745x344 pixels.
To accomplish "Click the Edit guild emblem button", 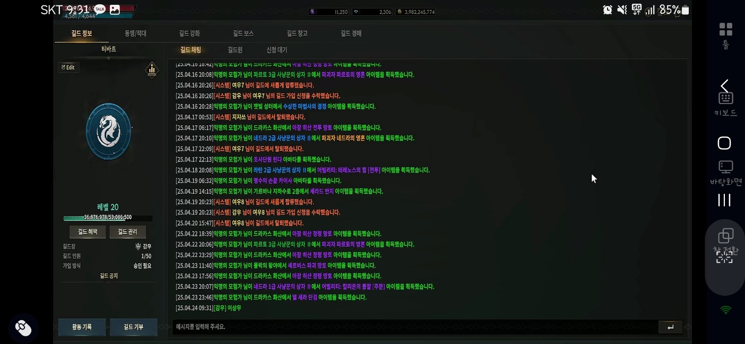I will pos(68,67).
